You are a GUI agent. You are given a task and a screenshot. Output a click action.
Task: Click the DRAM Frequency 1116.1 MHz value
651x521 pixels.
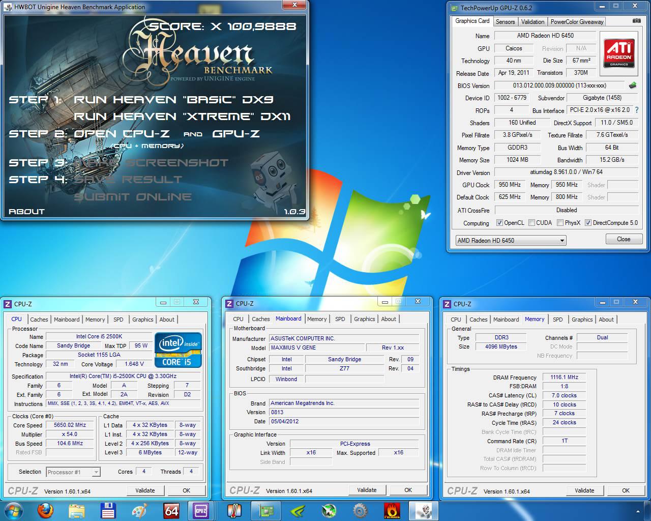point(564,377)
